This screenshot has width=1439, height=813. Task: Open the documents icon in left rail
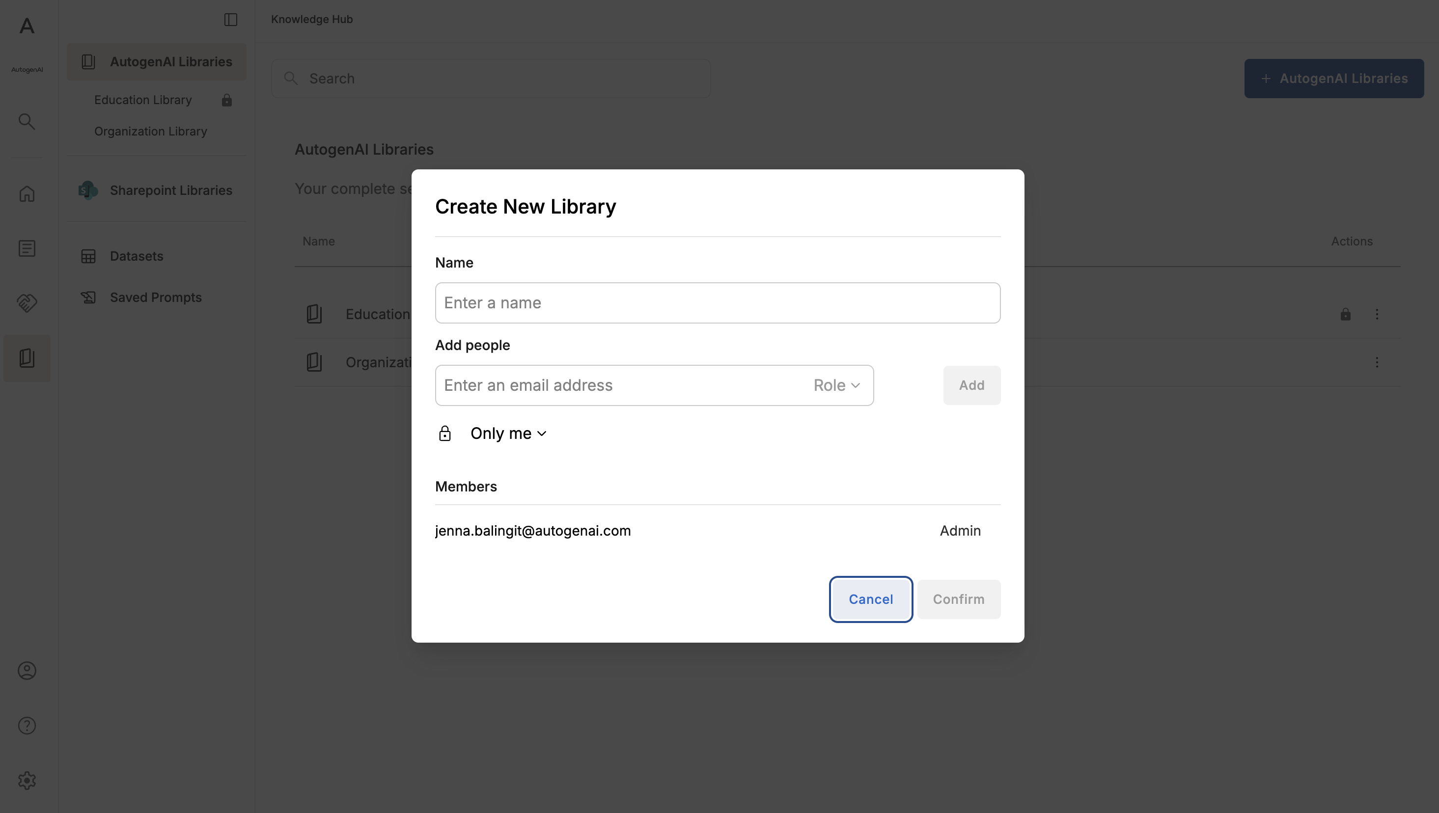point(27,248)
